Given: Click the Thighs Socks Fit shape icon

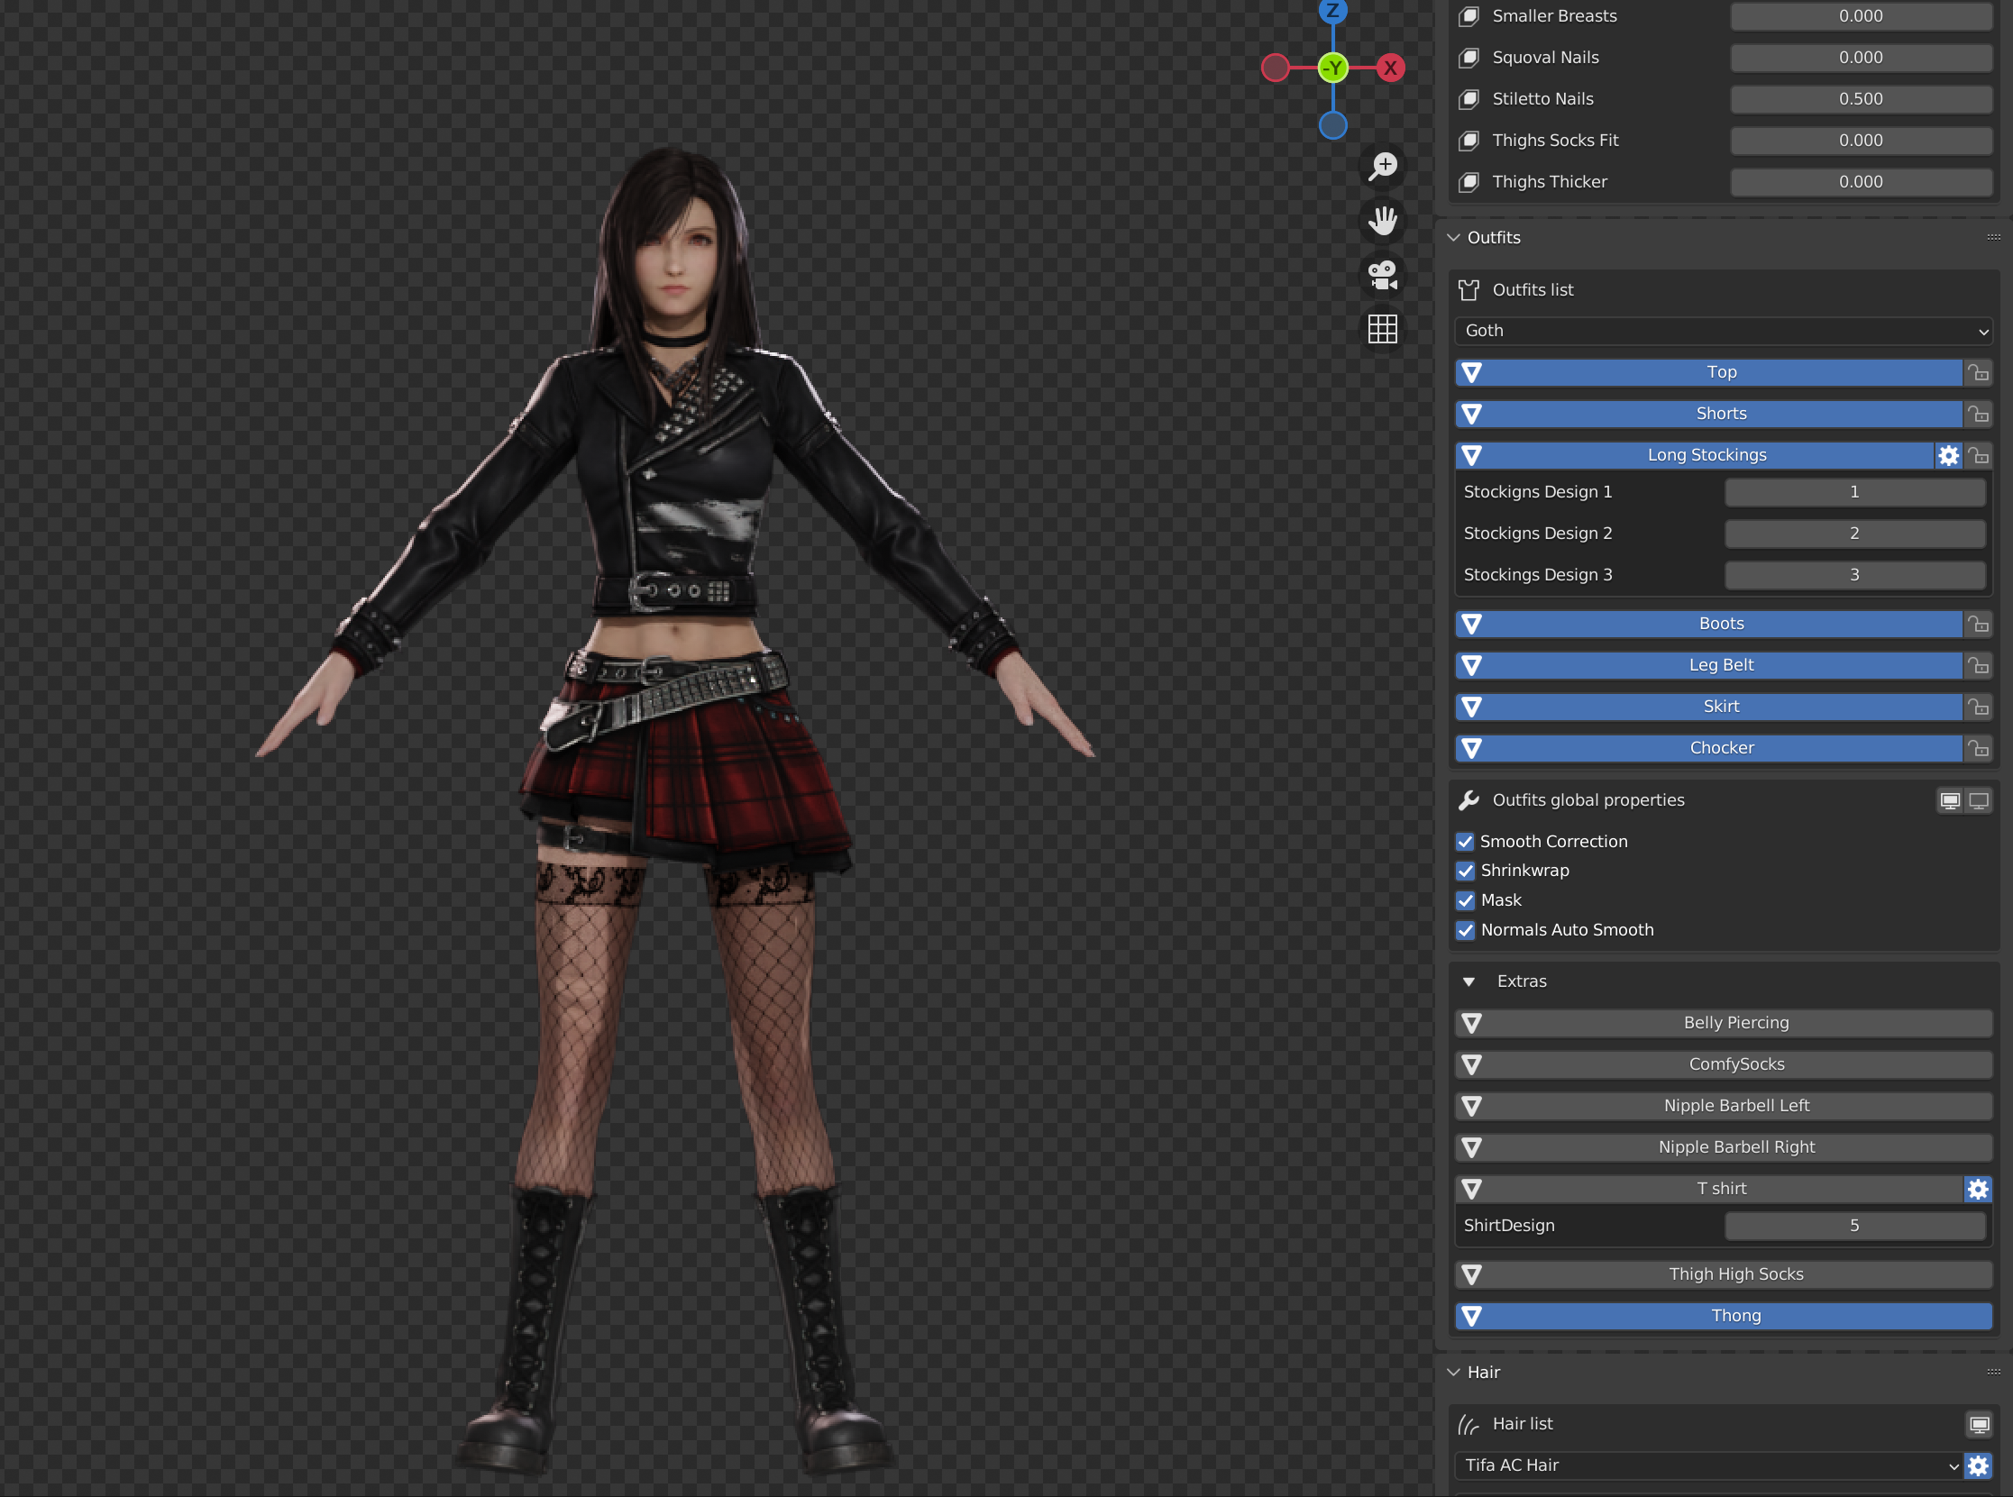Looking at the screenshot, I should pyautogui.click(x=1469, y=141).
